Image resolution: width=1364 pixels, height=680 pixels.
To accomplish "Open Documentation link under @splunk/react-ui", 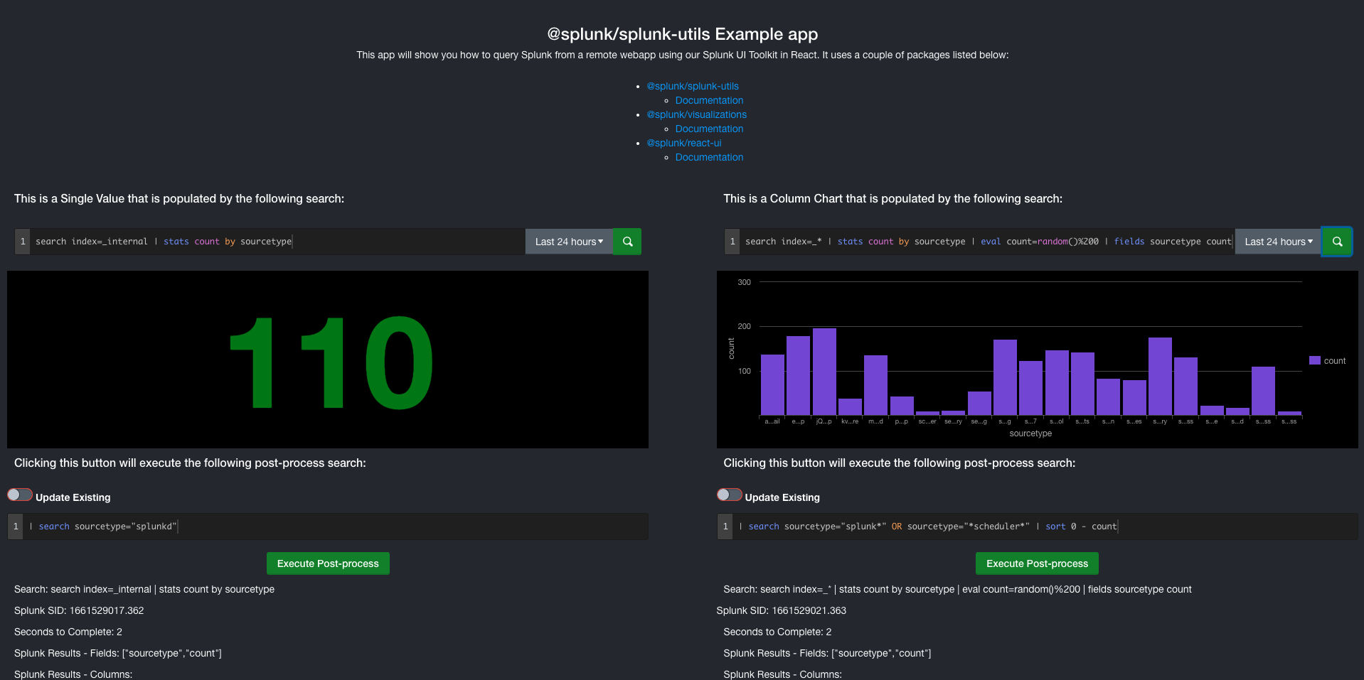I will (709, 157).
